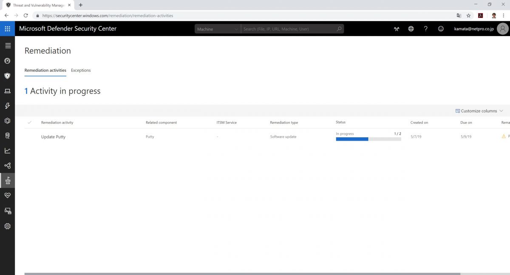Sort by Created on column header

pyautogui.click(x=419, y=122)
